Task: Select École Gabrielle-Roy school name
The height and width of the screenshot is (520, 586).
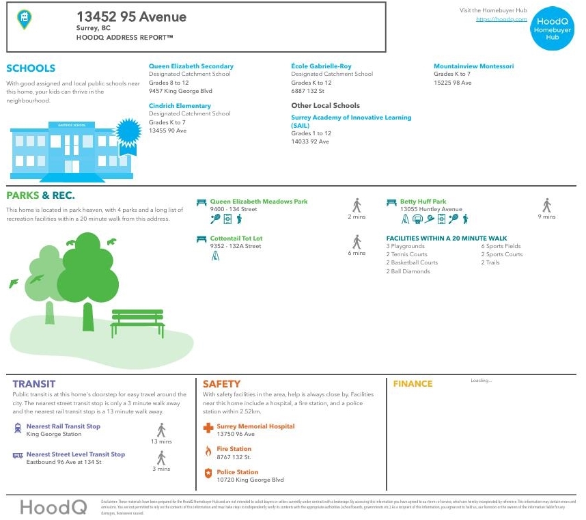Action: pos(321,66)
